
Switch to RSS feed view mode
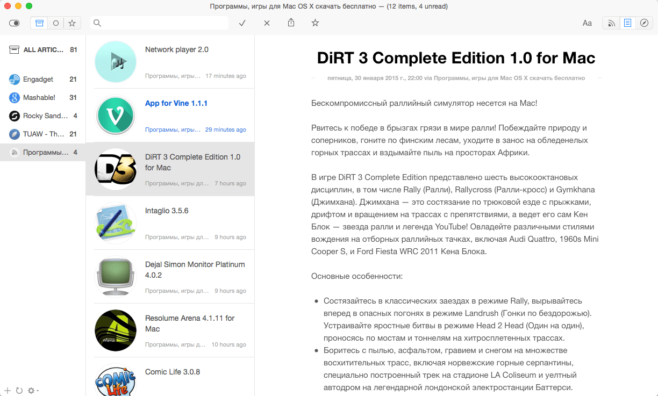click(x=611, y=23)
